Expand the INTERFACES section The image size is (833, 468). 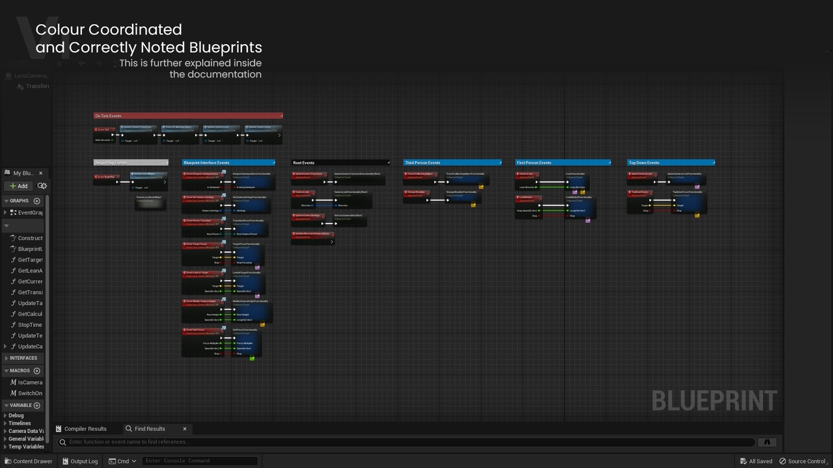coord(6,358)
